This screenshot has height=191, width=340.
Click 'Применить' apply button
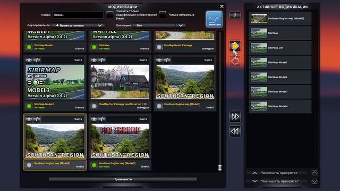tap(123, 179)
